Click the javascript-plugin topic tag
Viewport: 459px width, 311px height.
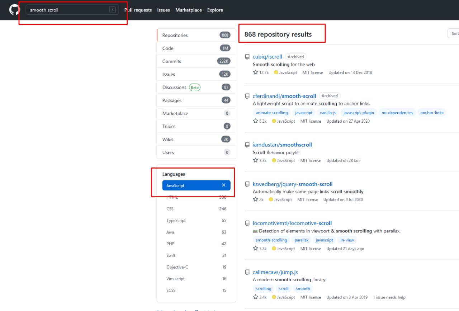click(359, 113)
